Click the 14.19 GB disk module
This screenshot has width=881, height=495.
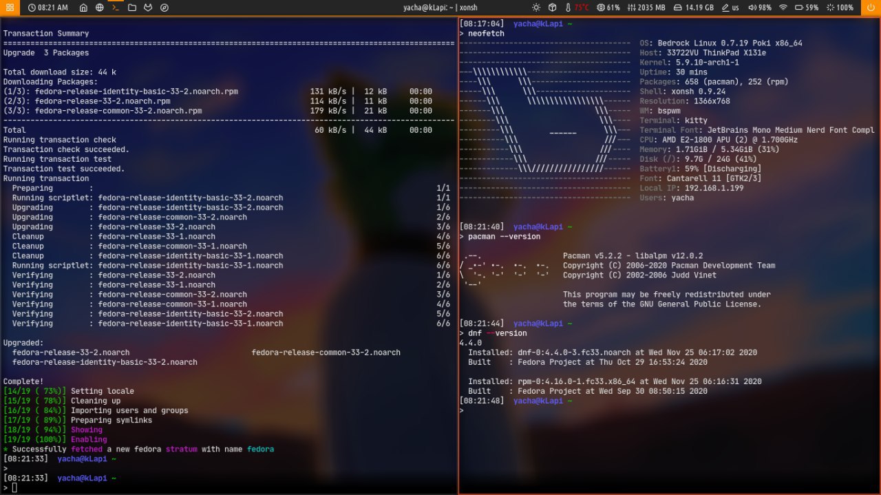[x=693, y=8]
